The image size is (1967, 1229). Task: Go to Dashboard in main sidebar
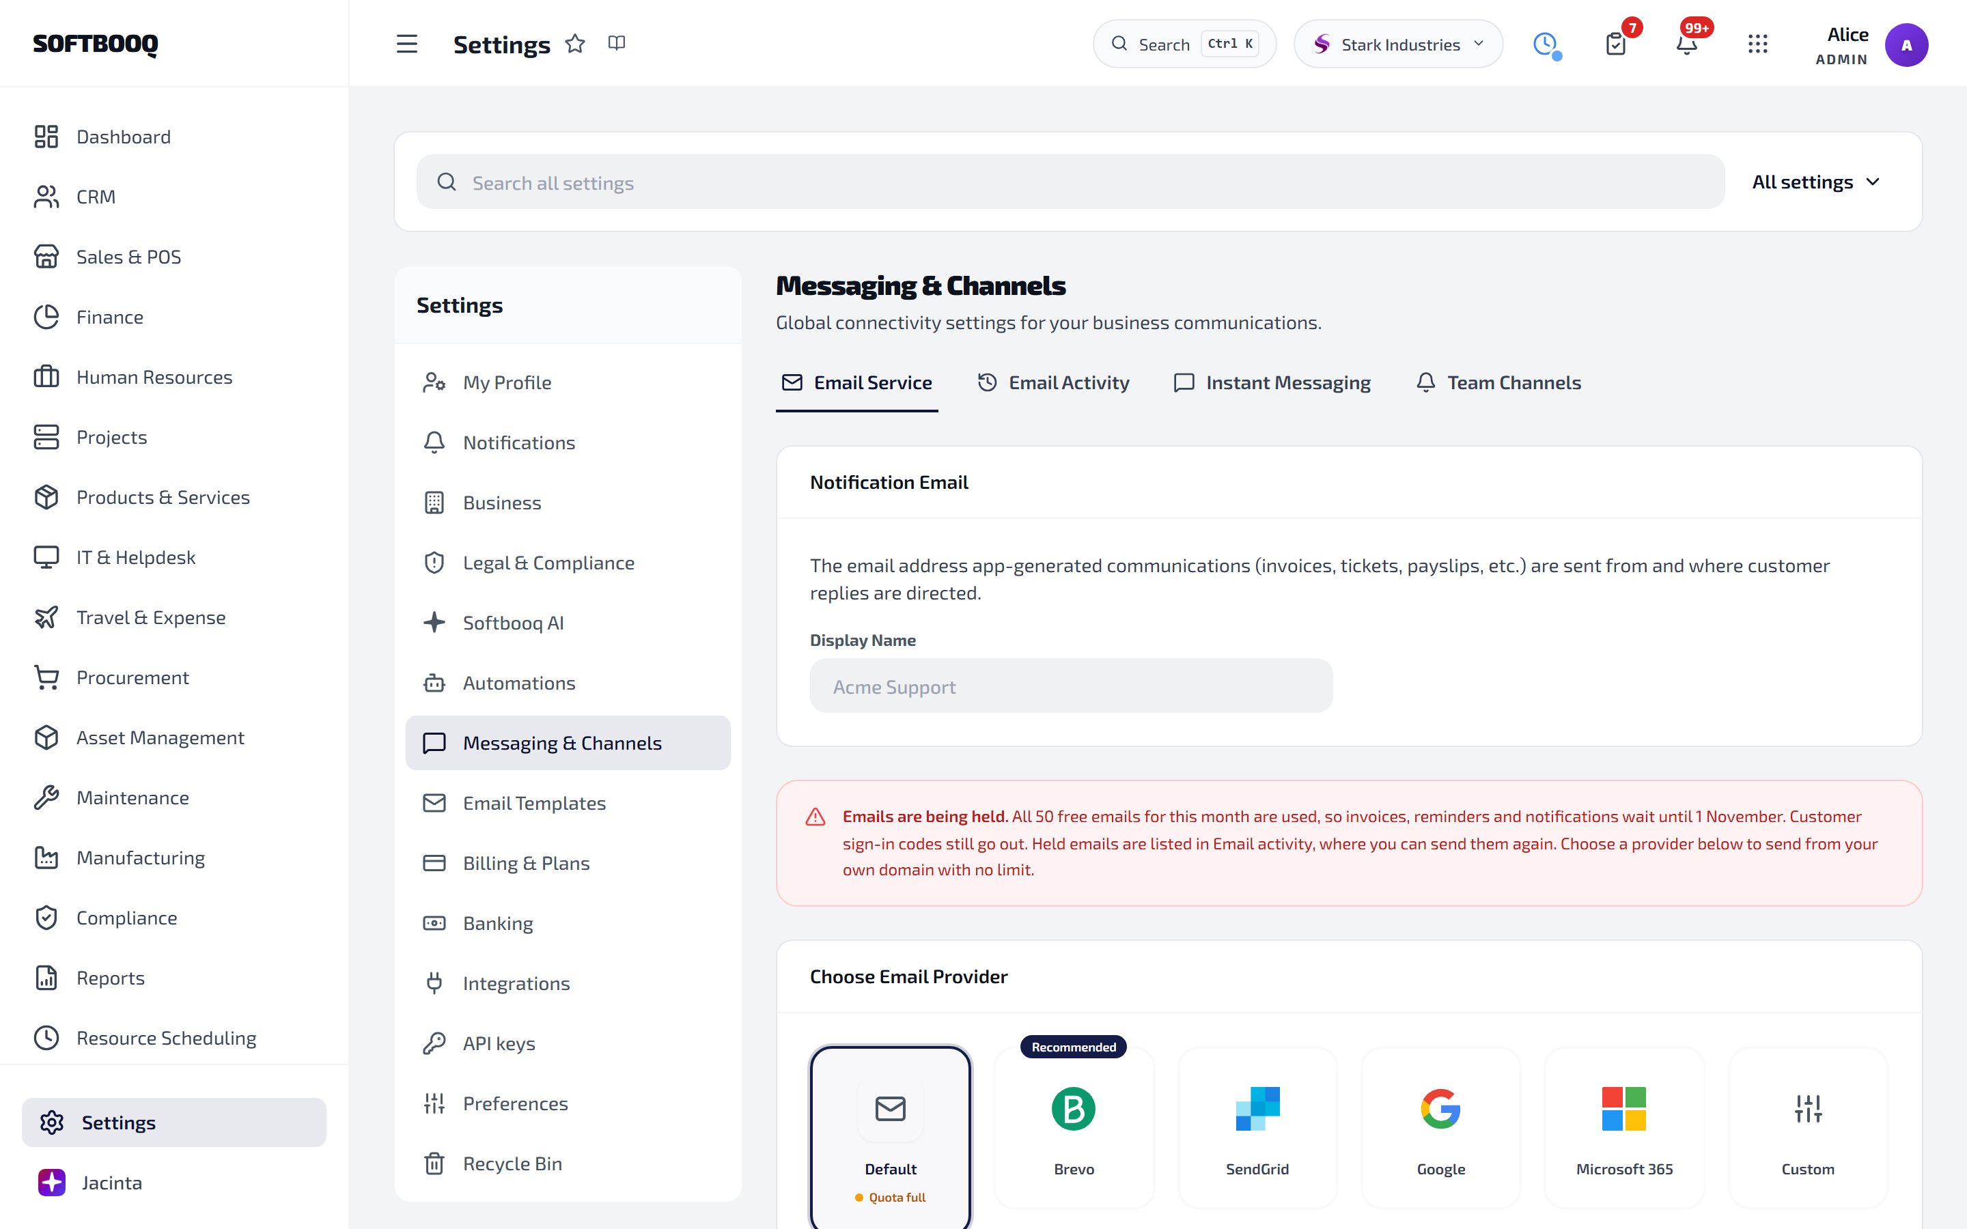click(x=174, y=137)
